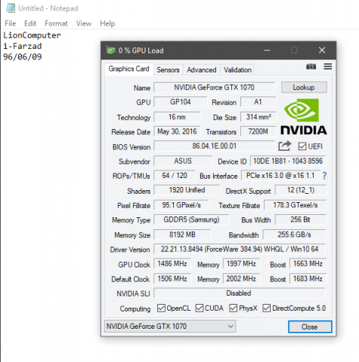Click the Release Date May 30, 2016

177,131
